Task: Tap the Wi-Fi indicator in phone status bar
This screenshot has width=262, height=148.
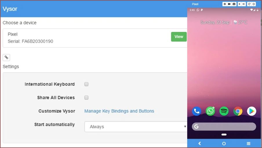Action: [x=252, y=10]
